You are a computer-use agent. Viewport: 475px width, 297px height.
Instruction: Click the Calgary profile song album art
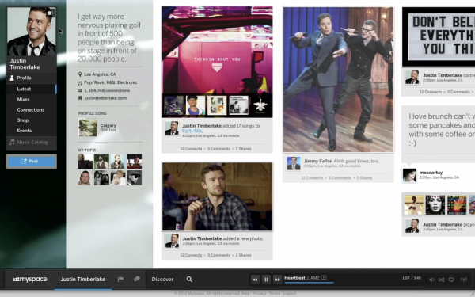pos(88,128)
